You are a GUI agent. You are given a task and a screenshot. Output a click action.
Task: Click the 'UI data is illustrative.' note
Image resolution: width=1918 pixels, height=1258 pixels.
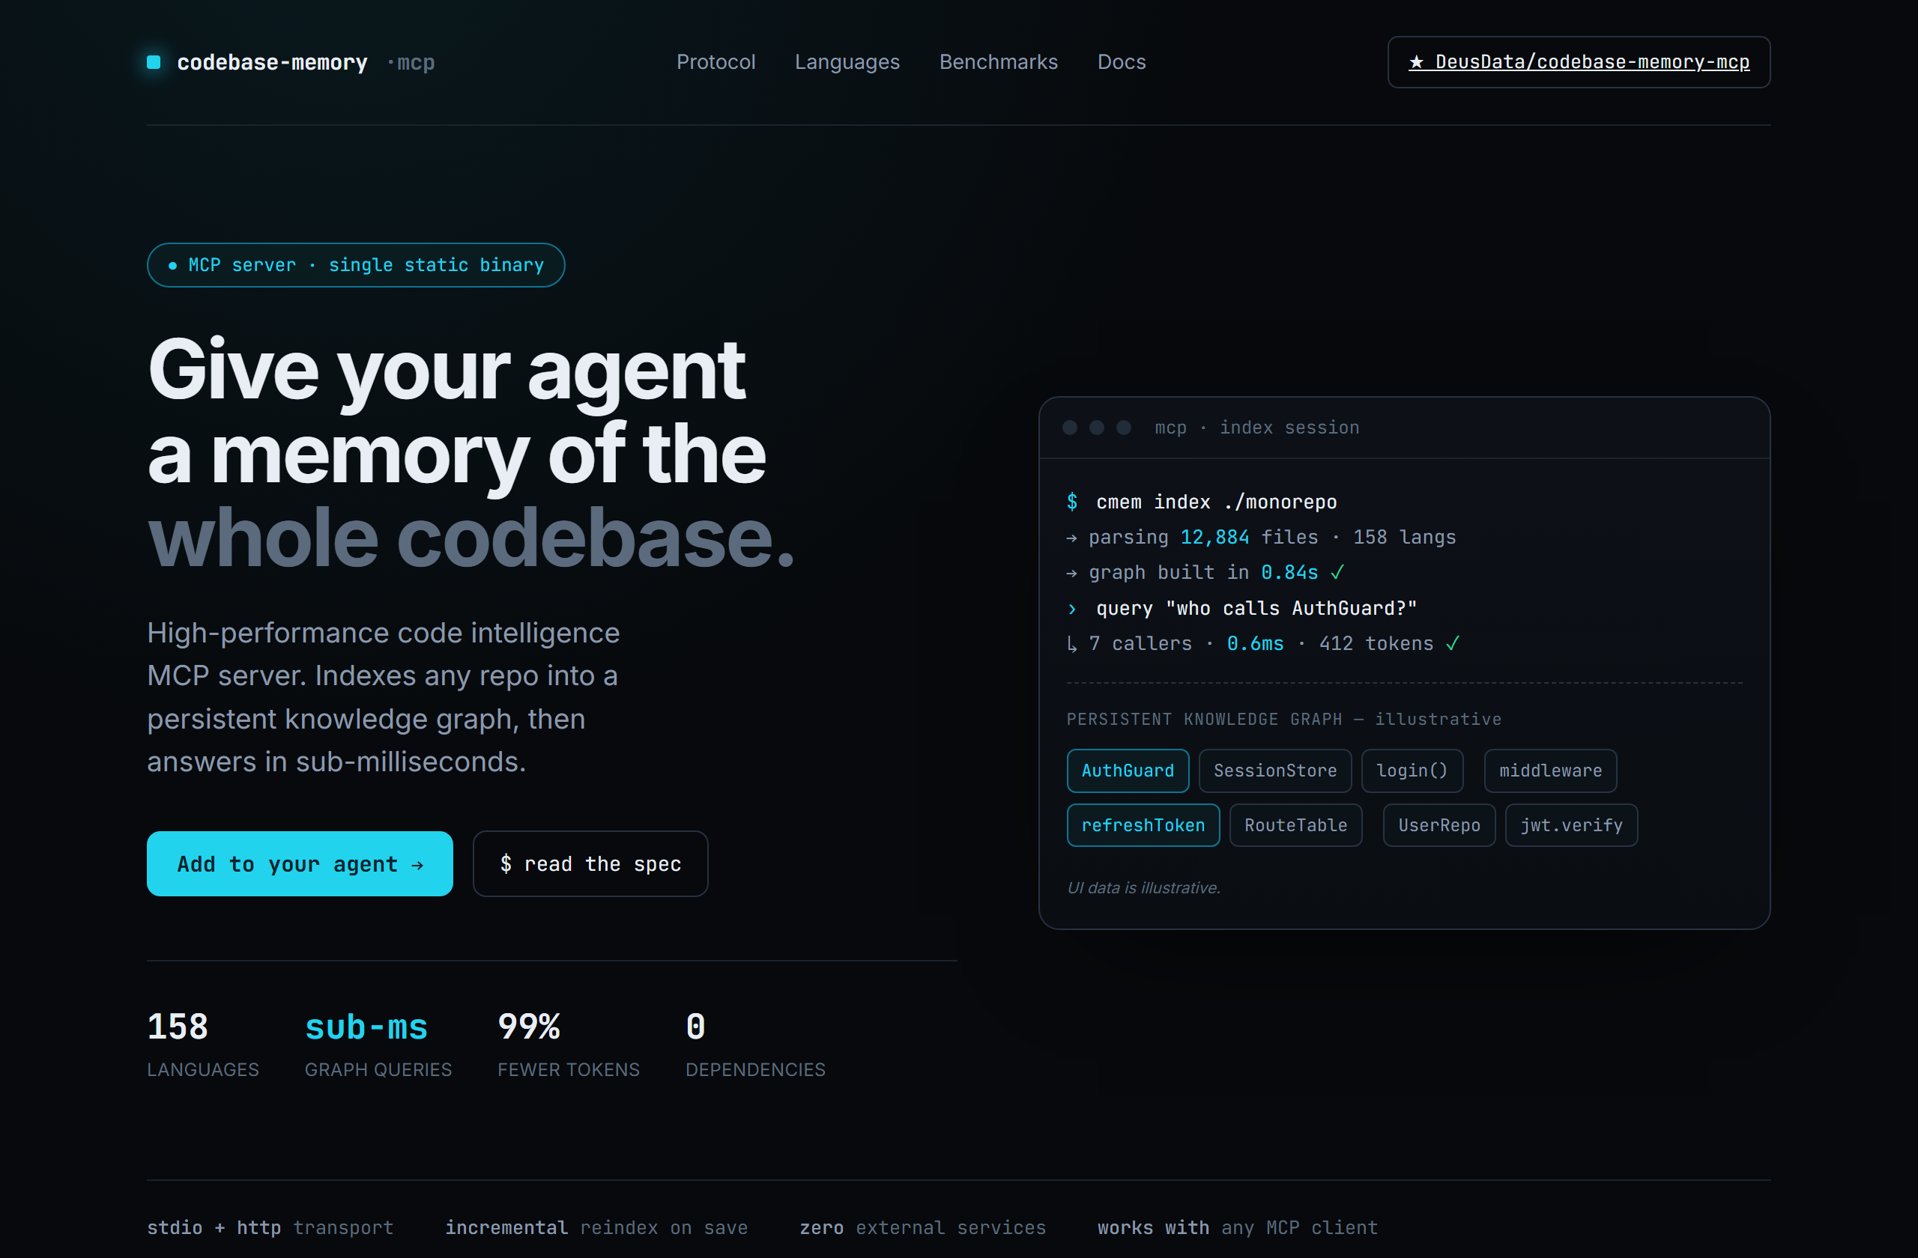click(1143, 887)
